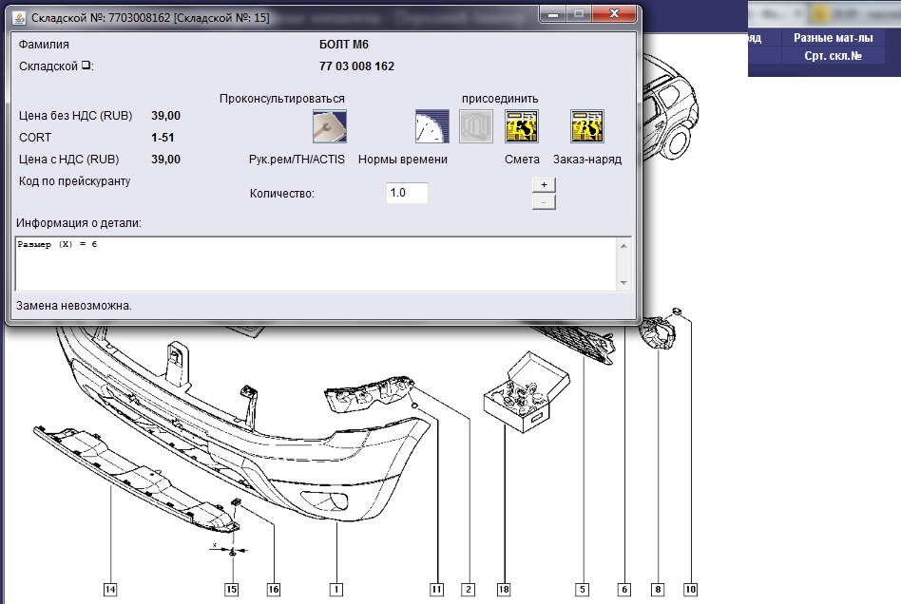This screenshot has width=901, height=604.
Task: Click the small square icon after Складской
Action: pyautogui.click(x=86, y=66)
